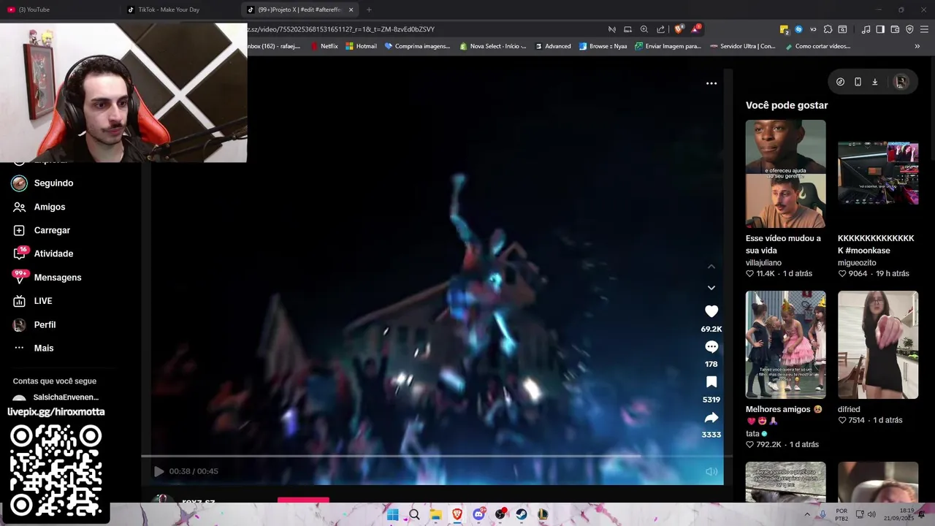935x526 pixels.
Task: Open the 'Servidor Ultra' bookmark
Action: [x=742, y=46]
